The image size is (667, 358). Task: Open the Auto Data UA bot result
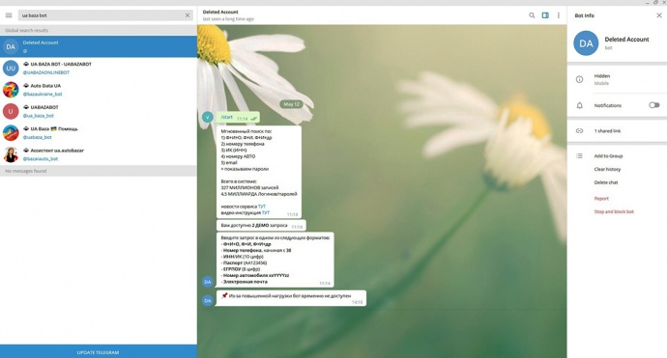coord(99,90)
